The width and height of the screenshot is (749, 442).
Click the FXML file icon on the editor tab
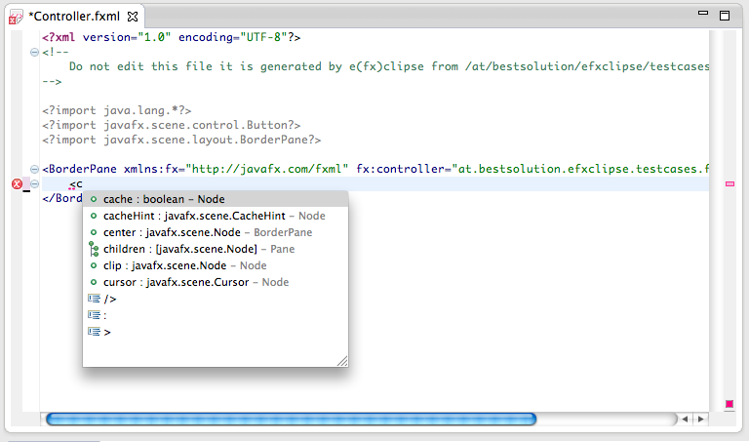17,17
